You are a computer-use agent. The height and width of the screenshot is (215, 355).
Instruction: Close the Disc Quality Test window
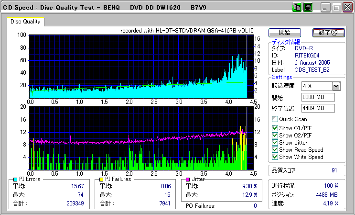click(347, 8)
